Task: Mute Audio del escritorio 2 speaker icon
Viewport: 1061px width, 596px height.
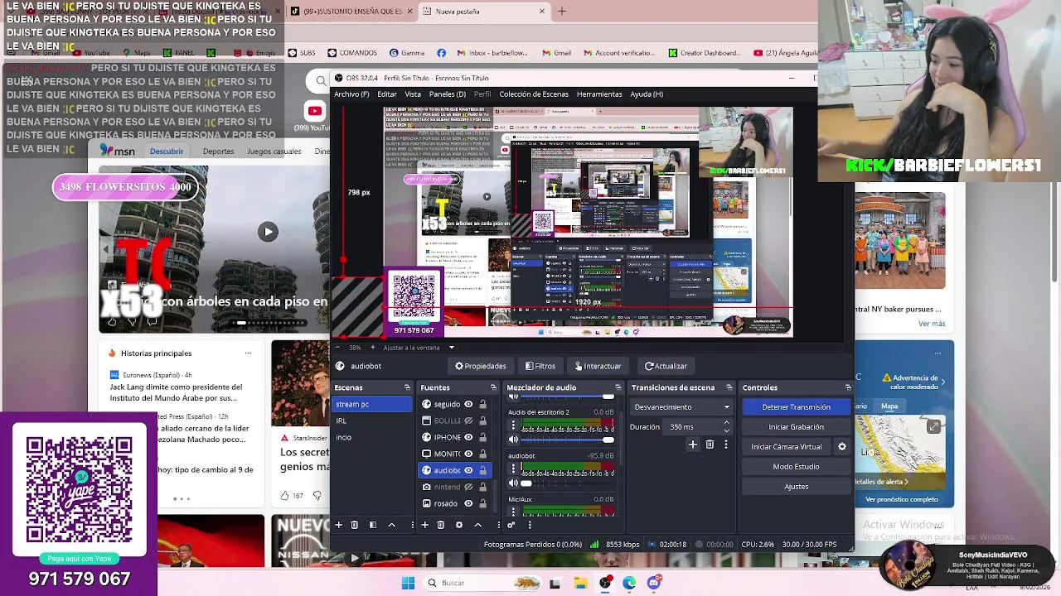Action: click(x=513, y=440)
